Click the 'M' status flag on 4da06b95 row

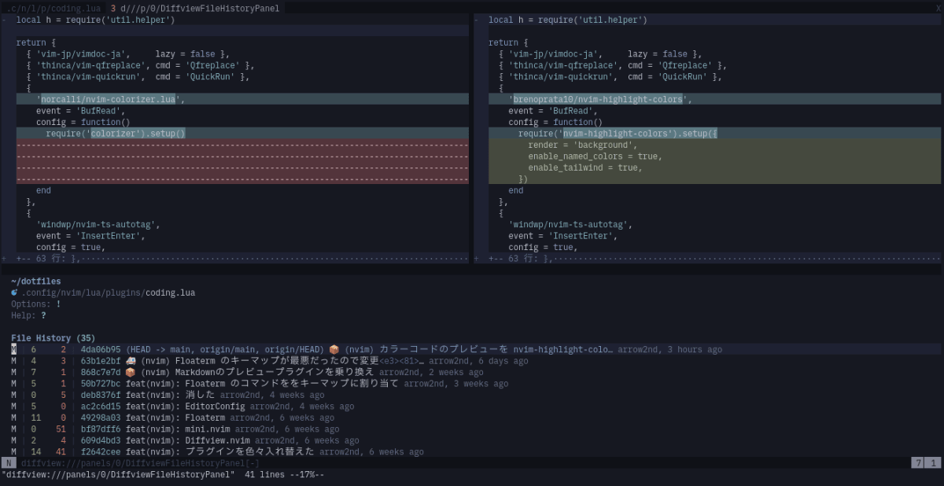coord(13,349)
